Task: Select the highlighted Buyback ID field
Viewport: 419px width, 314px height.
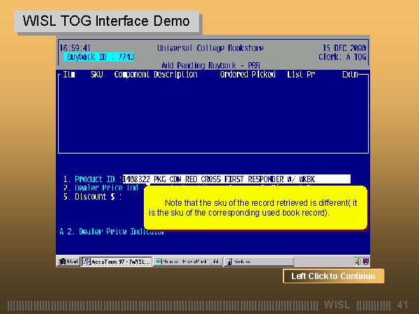Action: pos(99,57)
